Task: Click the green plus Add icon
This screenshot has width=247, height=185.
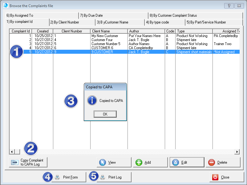Action: 139,162
